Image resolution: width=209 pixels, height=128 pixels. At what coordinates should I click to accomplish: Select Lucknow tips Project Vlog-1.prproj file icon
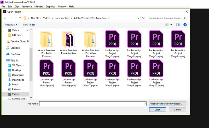click(112, 39)
